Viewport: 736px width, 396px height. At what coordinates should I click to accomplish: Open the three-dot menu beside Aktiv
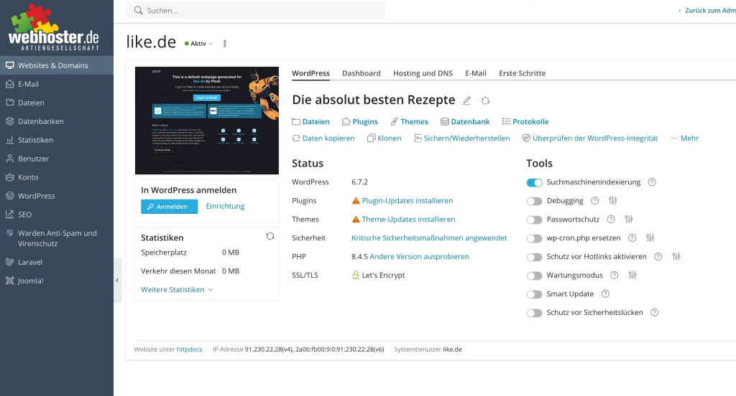tap(225, 44)
